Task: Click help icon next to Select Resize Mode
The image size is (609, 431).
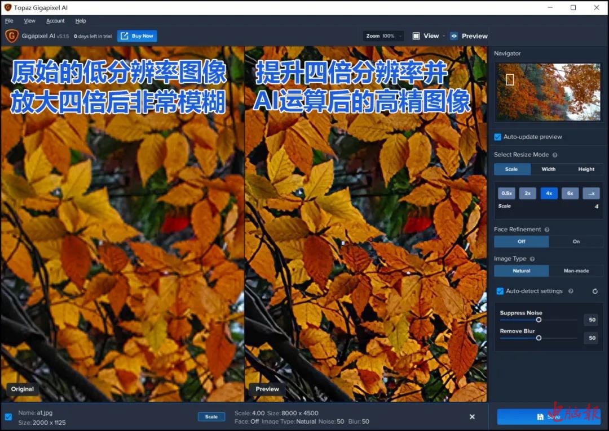Action: tap(555, 155)
